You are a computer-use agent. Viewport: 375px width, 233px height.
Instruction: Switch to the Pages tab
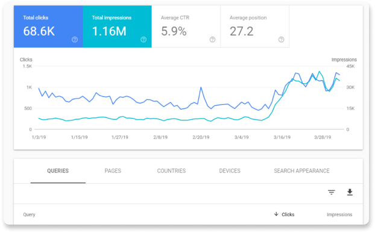[x=113, y=171]
